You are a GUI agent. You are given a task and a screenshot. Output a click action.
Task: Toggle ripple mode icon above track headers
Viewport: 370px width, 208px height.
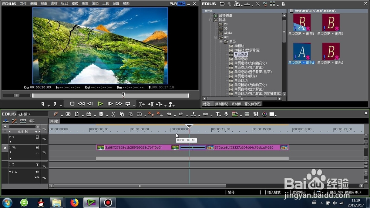coord(14,121)
